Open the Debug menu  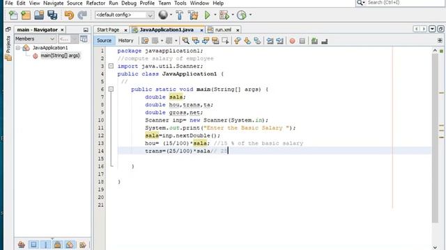coord(129,3)
